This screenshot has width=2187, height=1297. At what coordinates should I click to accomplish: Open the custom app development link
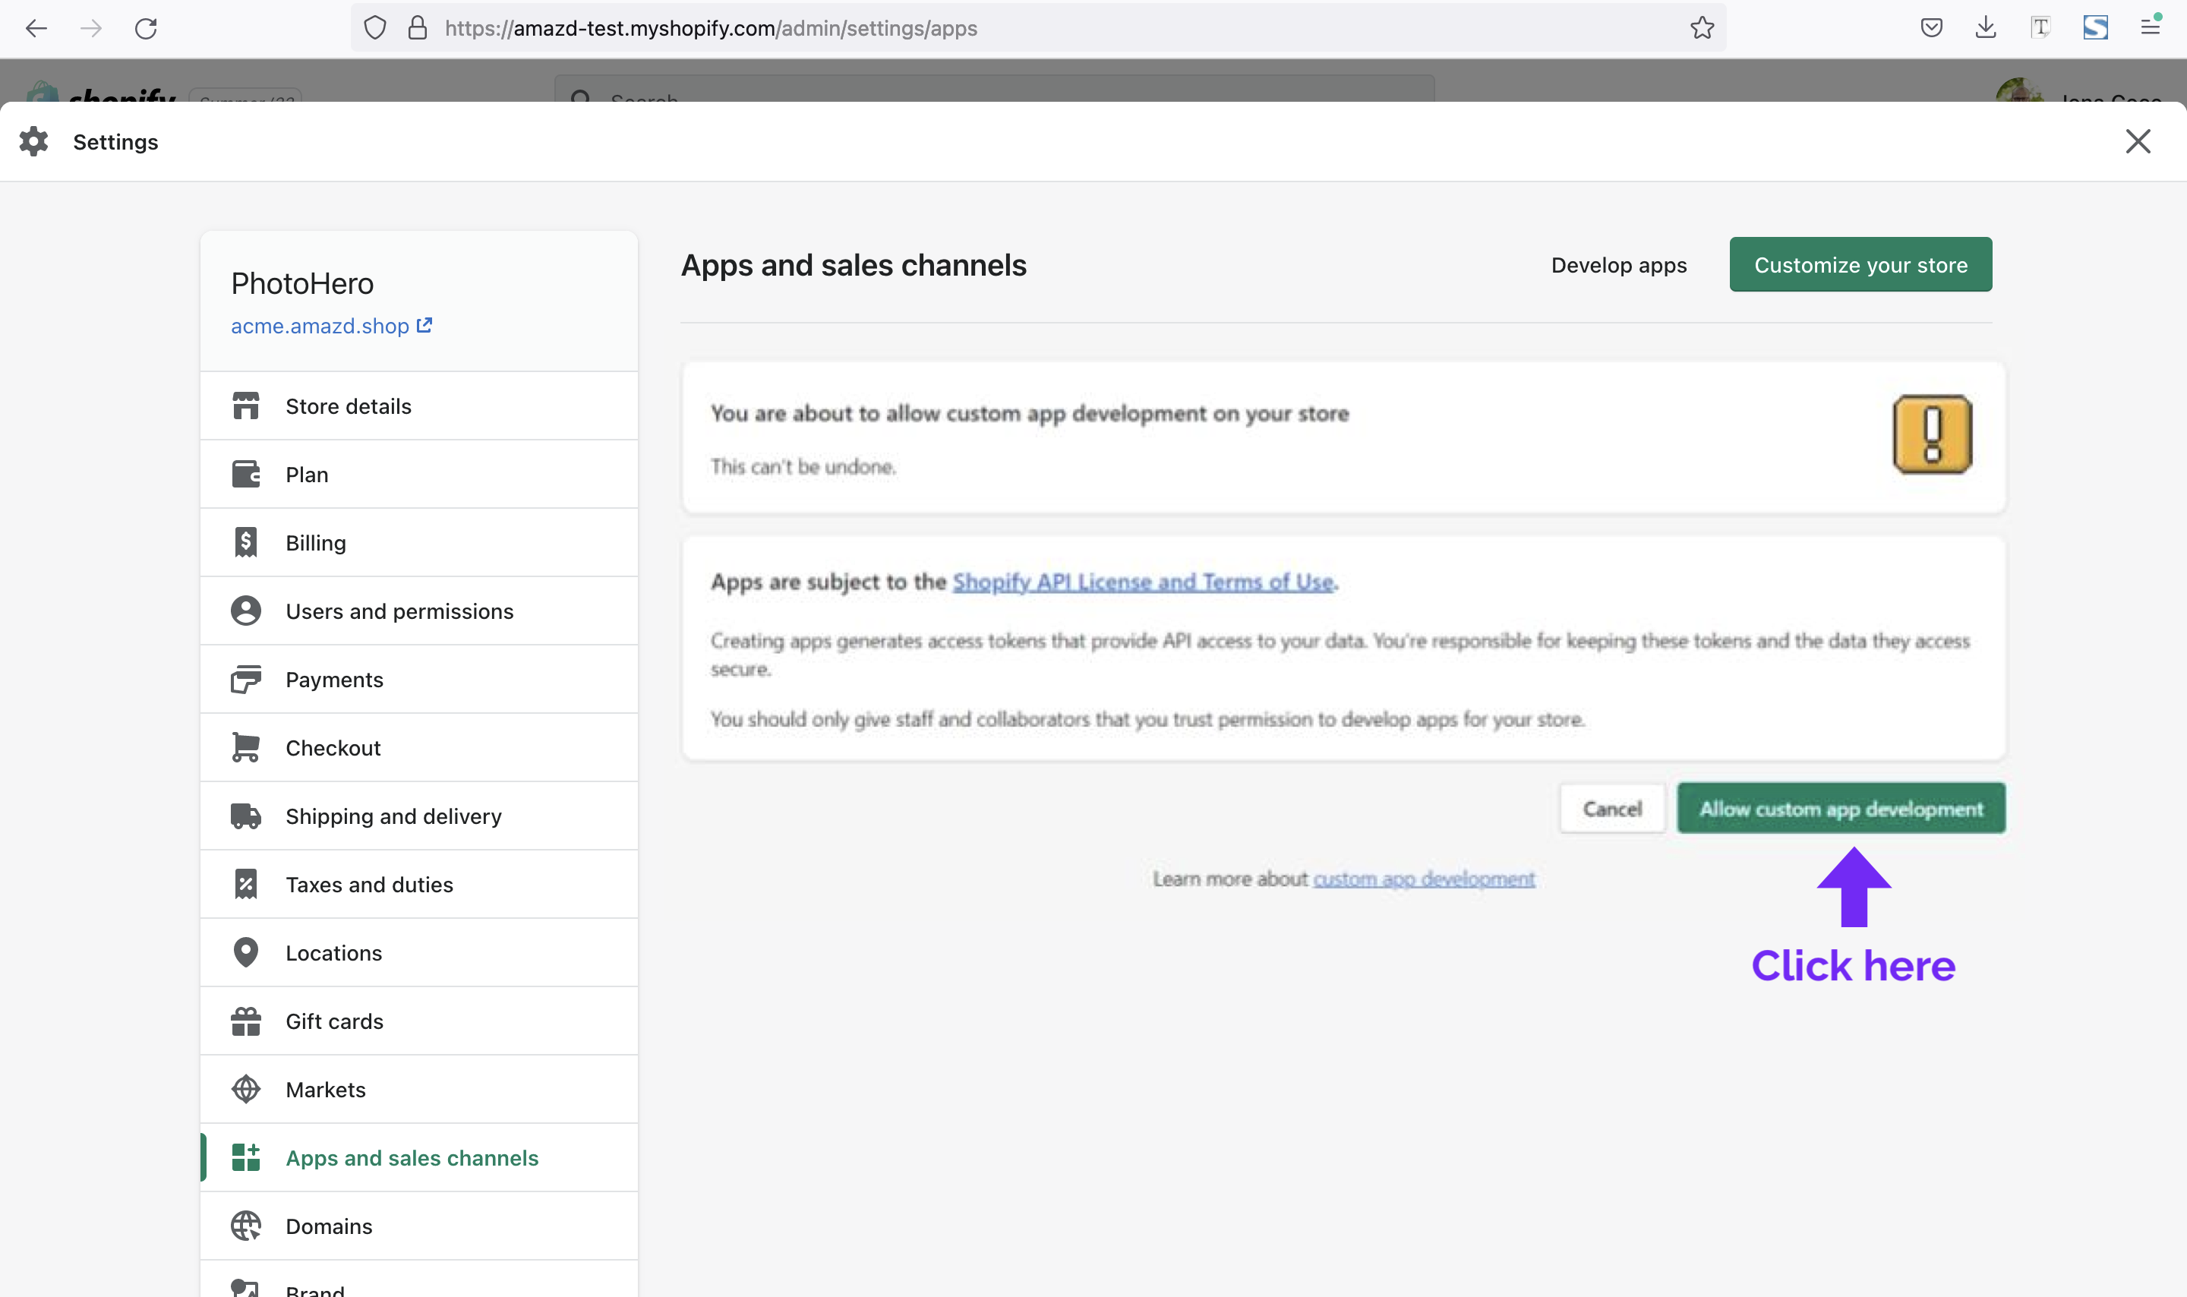[1423, 879]
